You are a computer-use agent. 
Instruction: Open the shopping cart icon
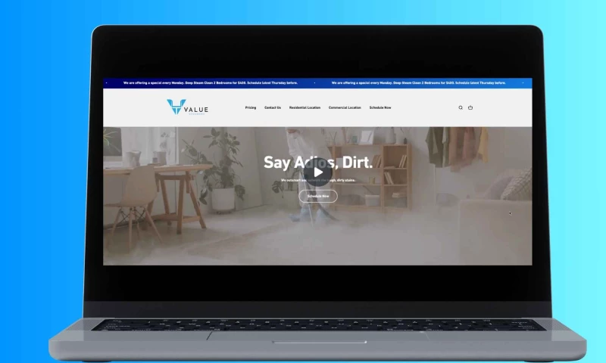click(x=470, y=107)
